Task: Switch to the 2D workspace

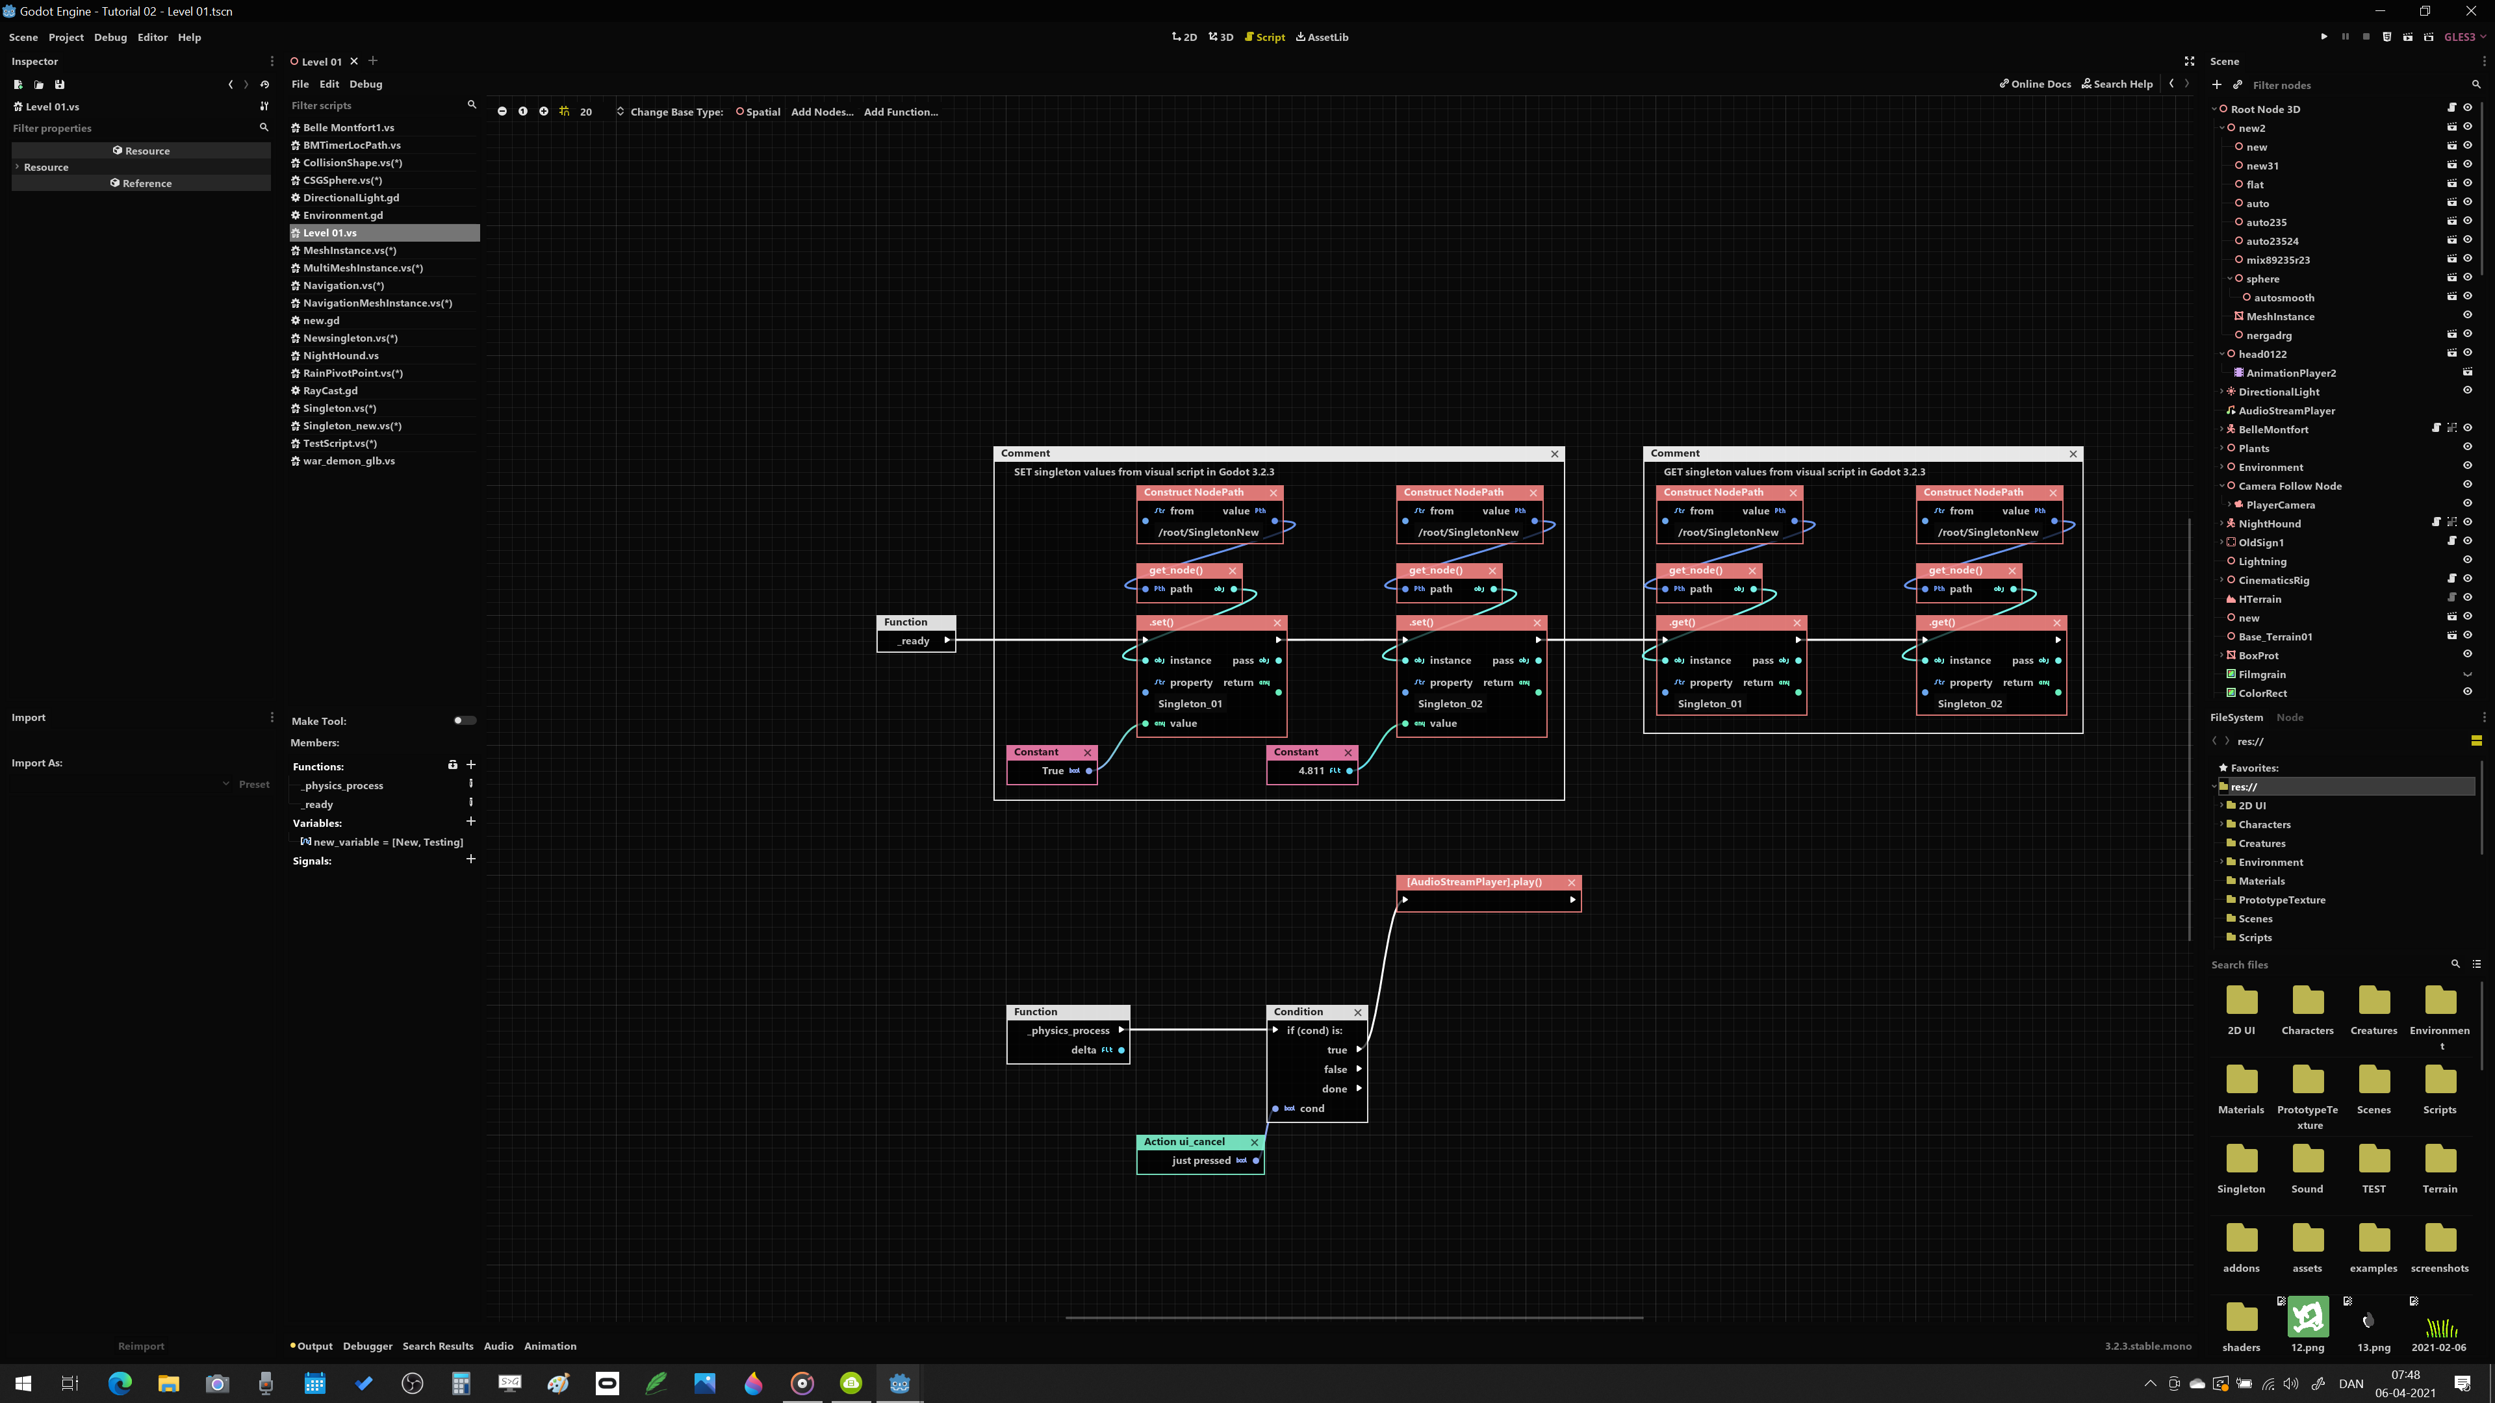Action: [x=1184, y=37]
